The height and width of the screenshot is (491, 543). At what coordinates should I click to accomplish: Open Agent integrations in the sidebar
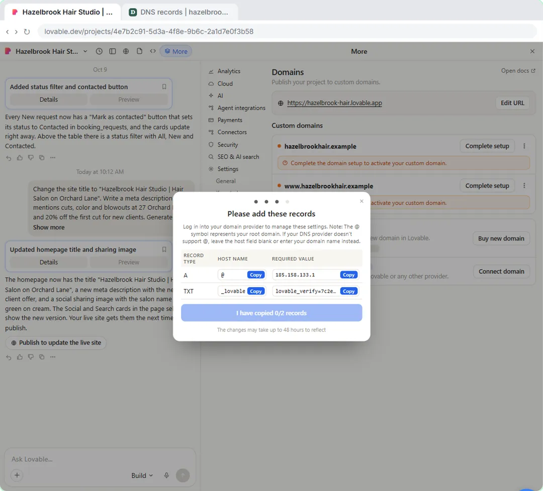click(237, 108)
